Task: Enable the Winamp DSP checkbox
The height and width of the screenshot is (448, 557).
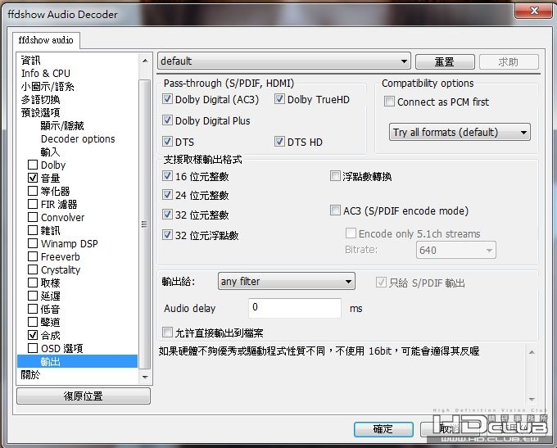Action: 33,243
